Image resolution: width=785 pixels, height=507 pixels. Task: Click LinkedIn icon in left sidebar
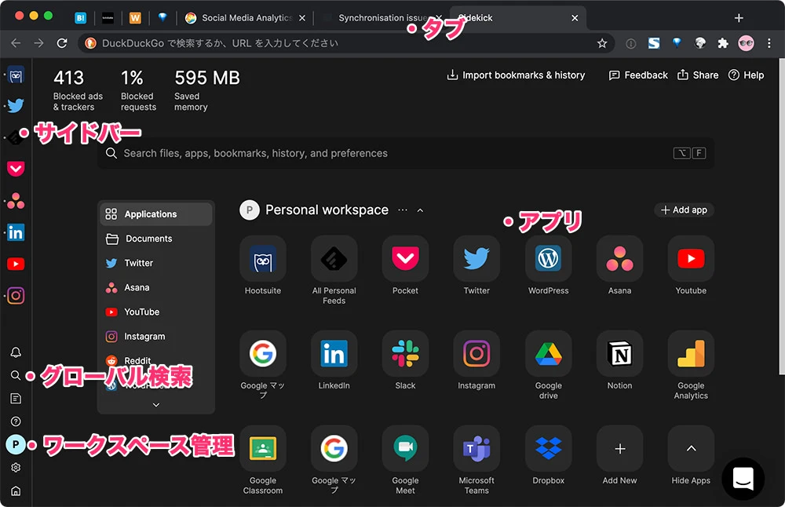[16, 232]
